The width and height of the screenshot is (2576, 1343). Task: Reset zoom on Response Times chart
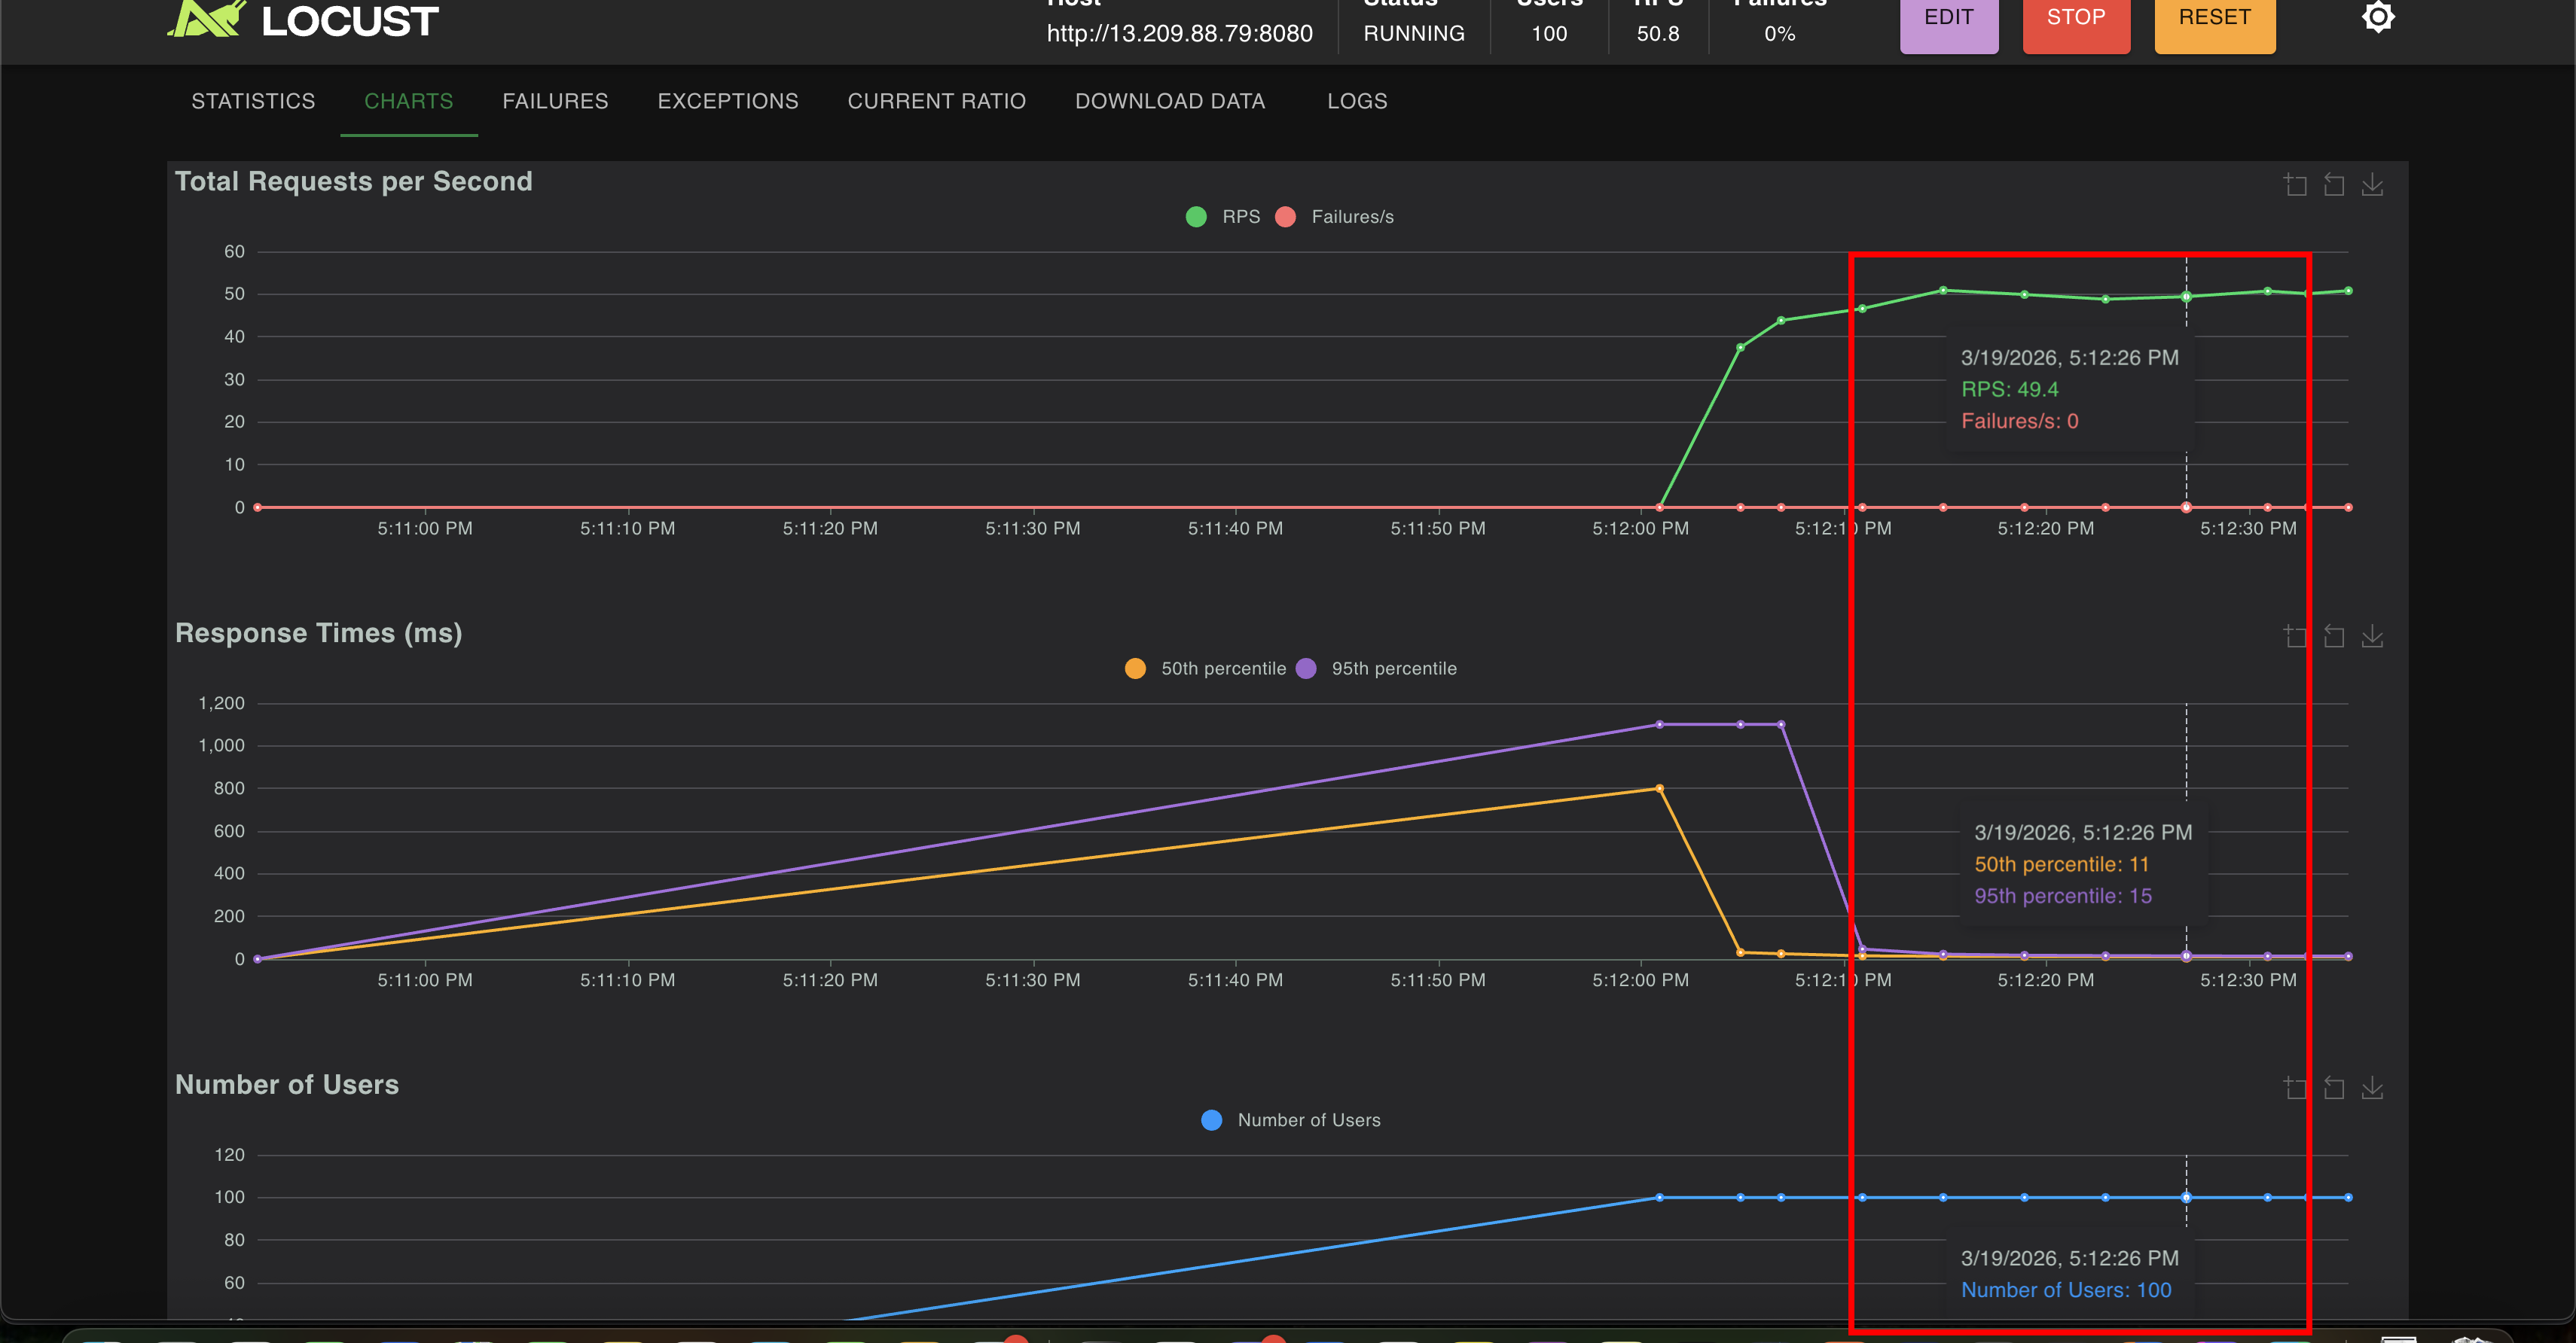click(2334, 637)
